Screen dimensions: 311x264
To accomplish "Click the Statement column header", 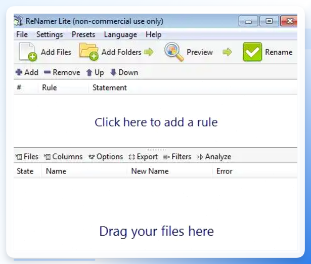I will [x=193, y=87].
